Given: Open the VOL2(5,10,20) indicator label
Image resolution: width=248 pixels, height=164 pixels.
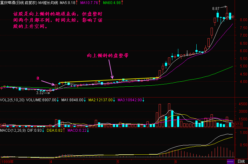Looking at the screenshot, I should pos(12,100).
